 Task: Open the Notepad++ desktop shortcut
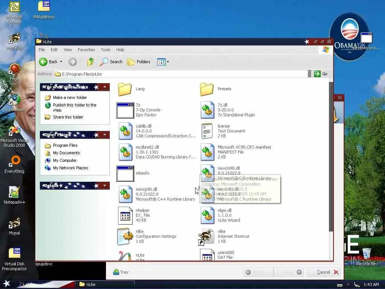(14, 195)
